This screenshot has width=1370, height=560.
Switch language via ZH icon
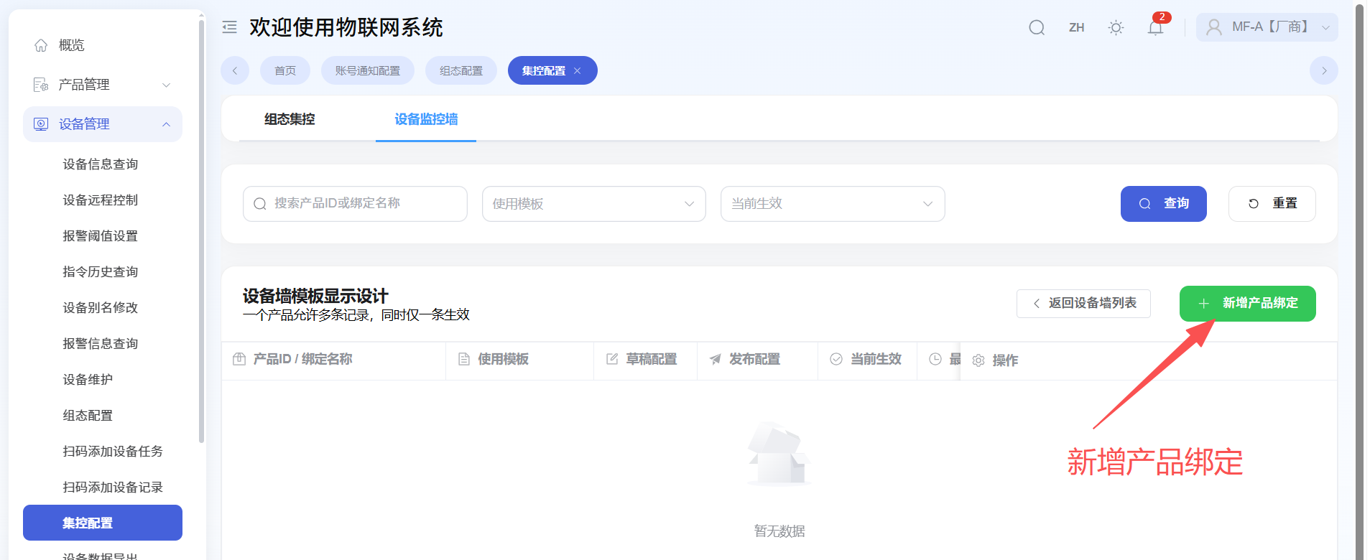click(1076, 27)
